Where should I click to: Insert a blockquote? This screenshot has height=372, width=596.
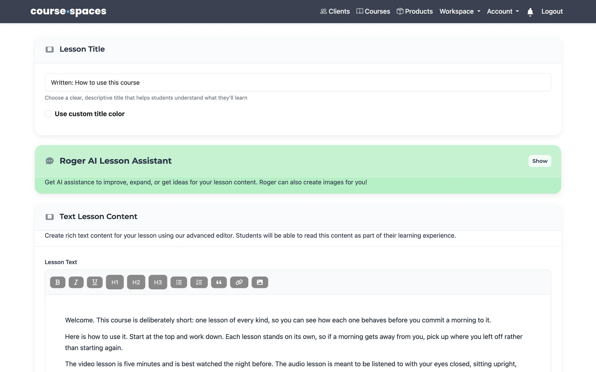point(219,282)
